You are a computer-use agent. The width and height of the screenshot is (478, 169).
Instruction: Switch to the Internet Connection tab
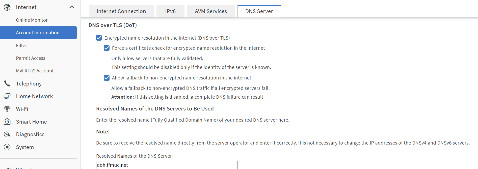tap(121, 11)
